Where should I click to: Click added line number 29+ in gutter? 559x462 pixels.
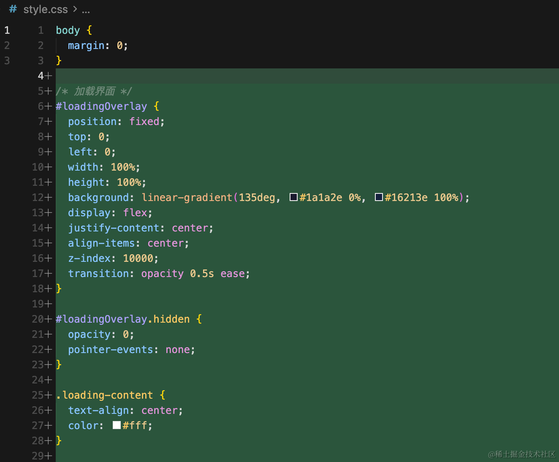[x=42, y=456]
